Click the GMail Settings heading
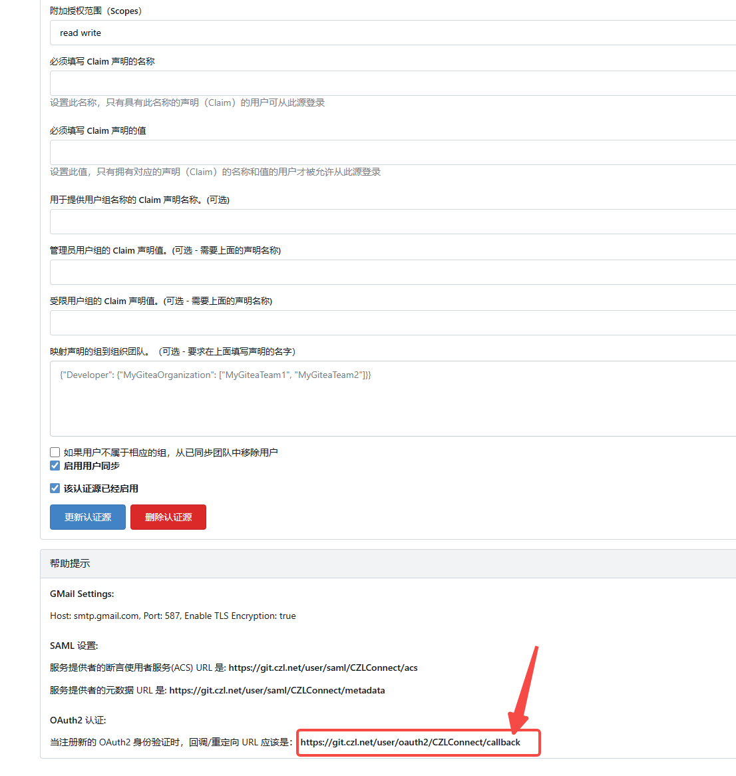Image resolution: width=736 pixels, height=776 pixels. 82,594
